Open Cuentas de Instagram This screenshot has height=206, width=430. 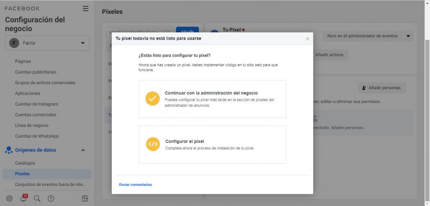(37, 104)
